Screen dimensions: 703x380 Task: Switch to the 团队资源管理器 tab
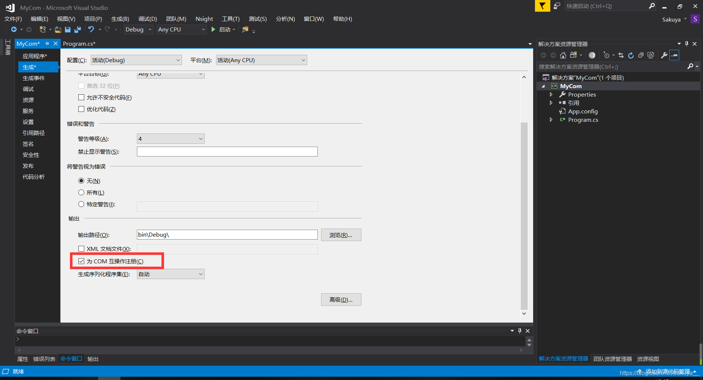[613, 359]
